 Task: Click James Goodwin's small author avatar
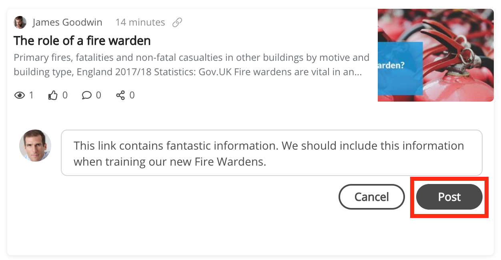click(20, 22)
